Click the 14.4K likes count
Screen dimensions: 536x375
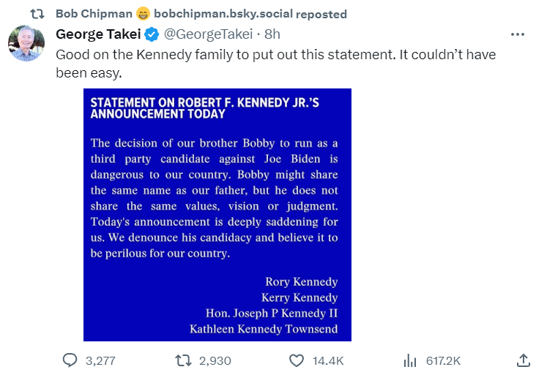pos(328,361)
